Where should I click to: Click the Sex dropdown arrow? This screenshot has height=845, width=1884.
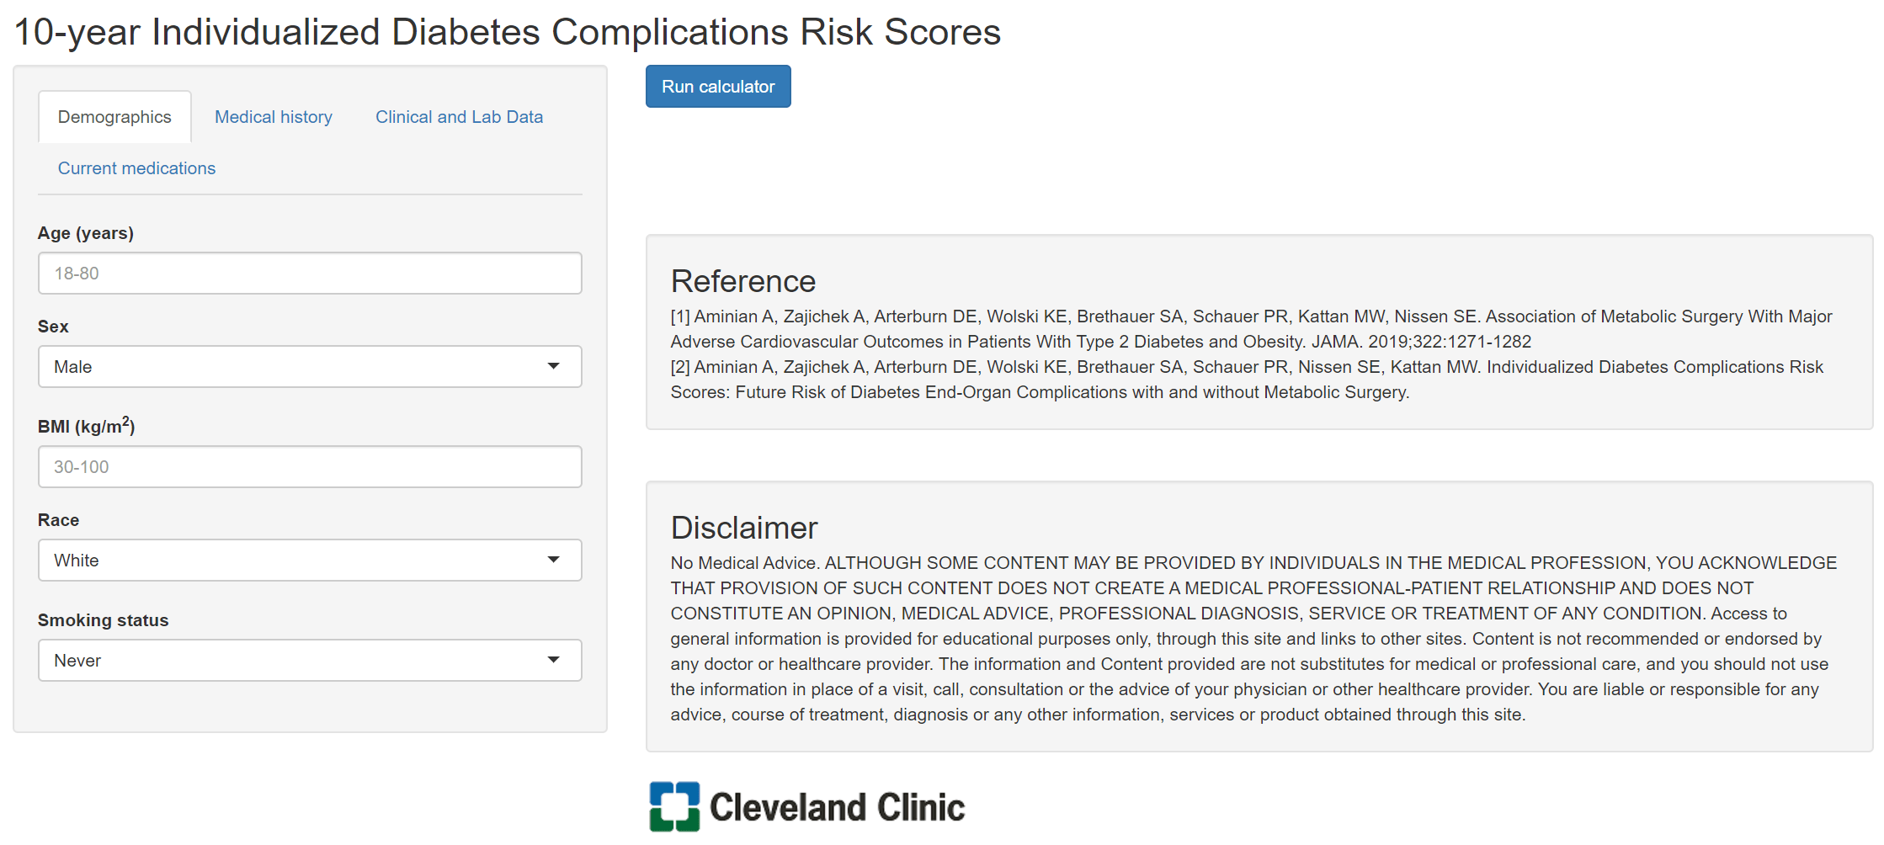[554, 366]
